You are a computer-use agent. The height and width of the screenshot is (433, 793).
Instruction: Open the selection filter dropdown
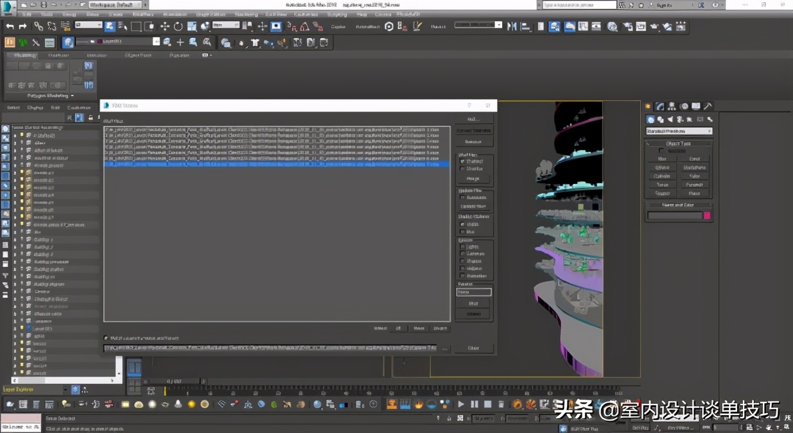pyautogui.click(x=88, y=26)
